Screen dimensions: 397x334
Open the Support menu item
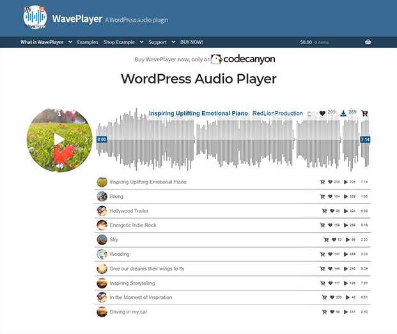(x=157, y=42)
